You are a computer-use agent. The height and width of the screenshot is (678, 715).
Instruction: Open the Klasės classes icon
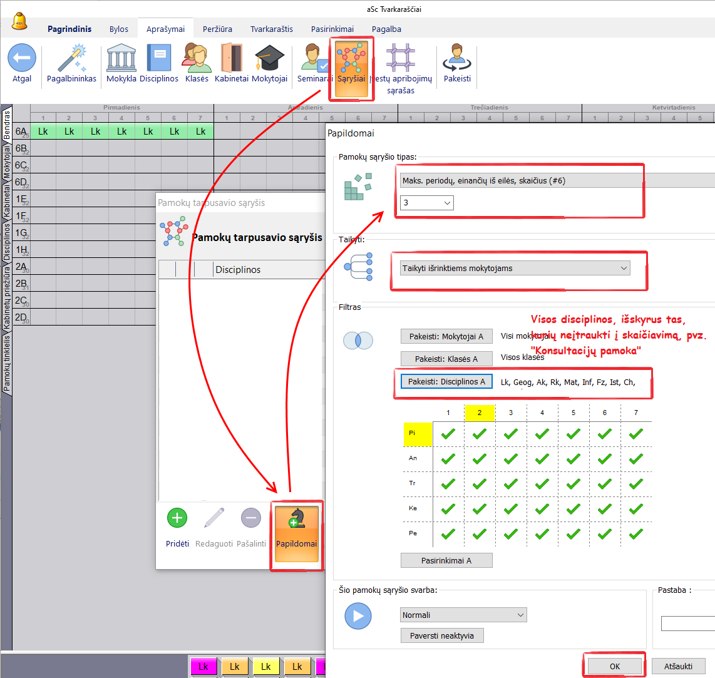click(x=197, y=58)
